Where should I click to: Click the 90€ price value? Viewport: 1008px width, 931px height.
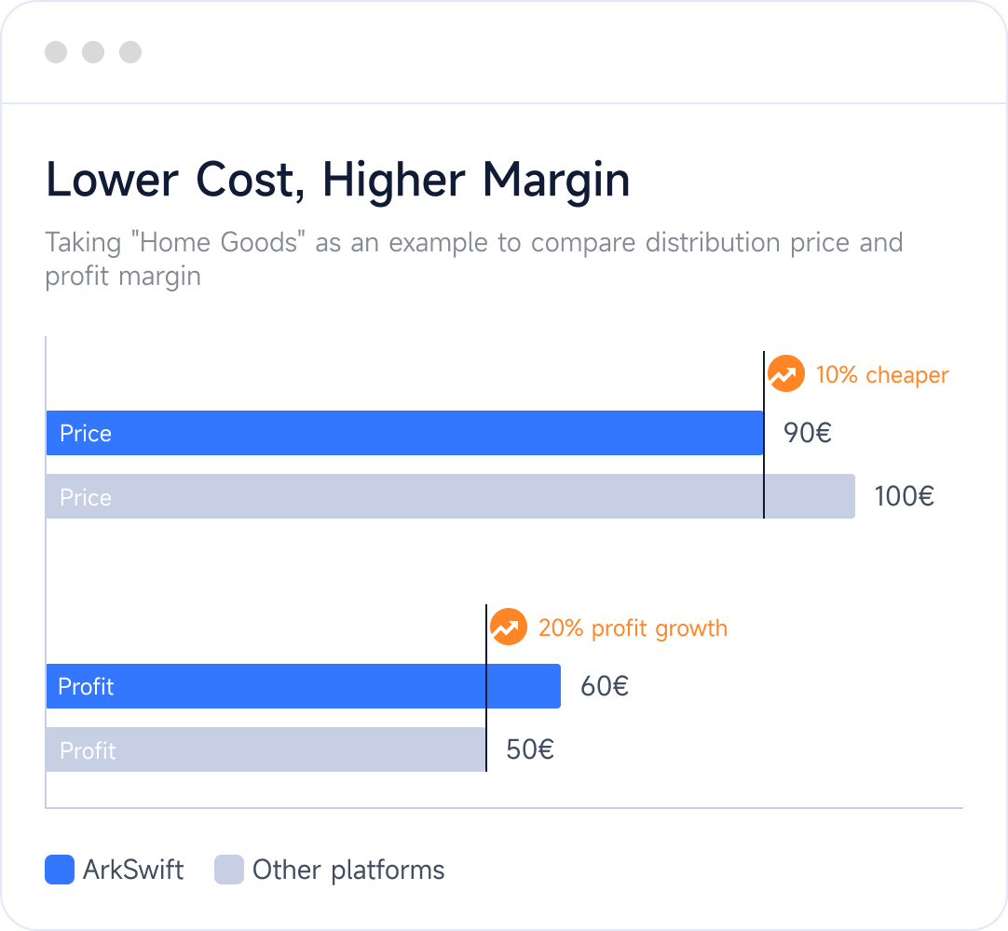click(x=808, y=433)
